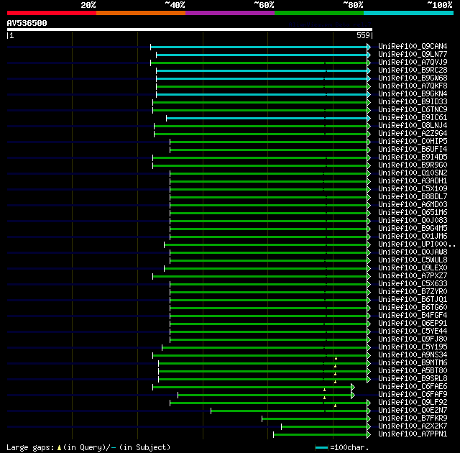Select the UniRef100_Q01JM6 label
Image resolution: width=460 pixels, height=453 pixels.
pyautogui.click(x=413, y=237)
